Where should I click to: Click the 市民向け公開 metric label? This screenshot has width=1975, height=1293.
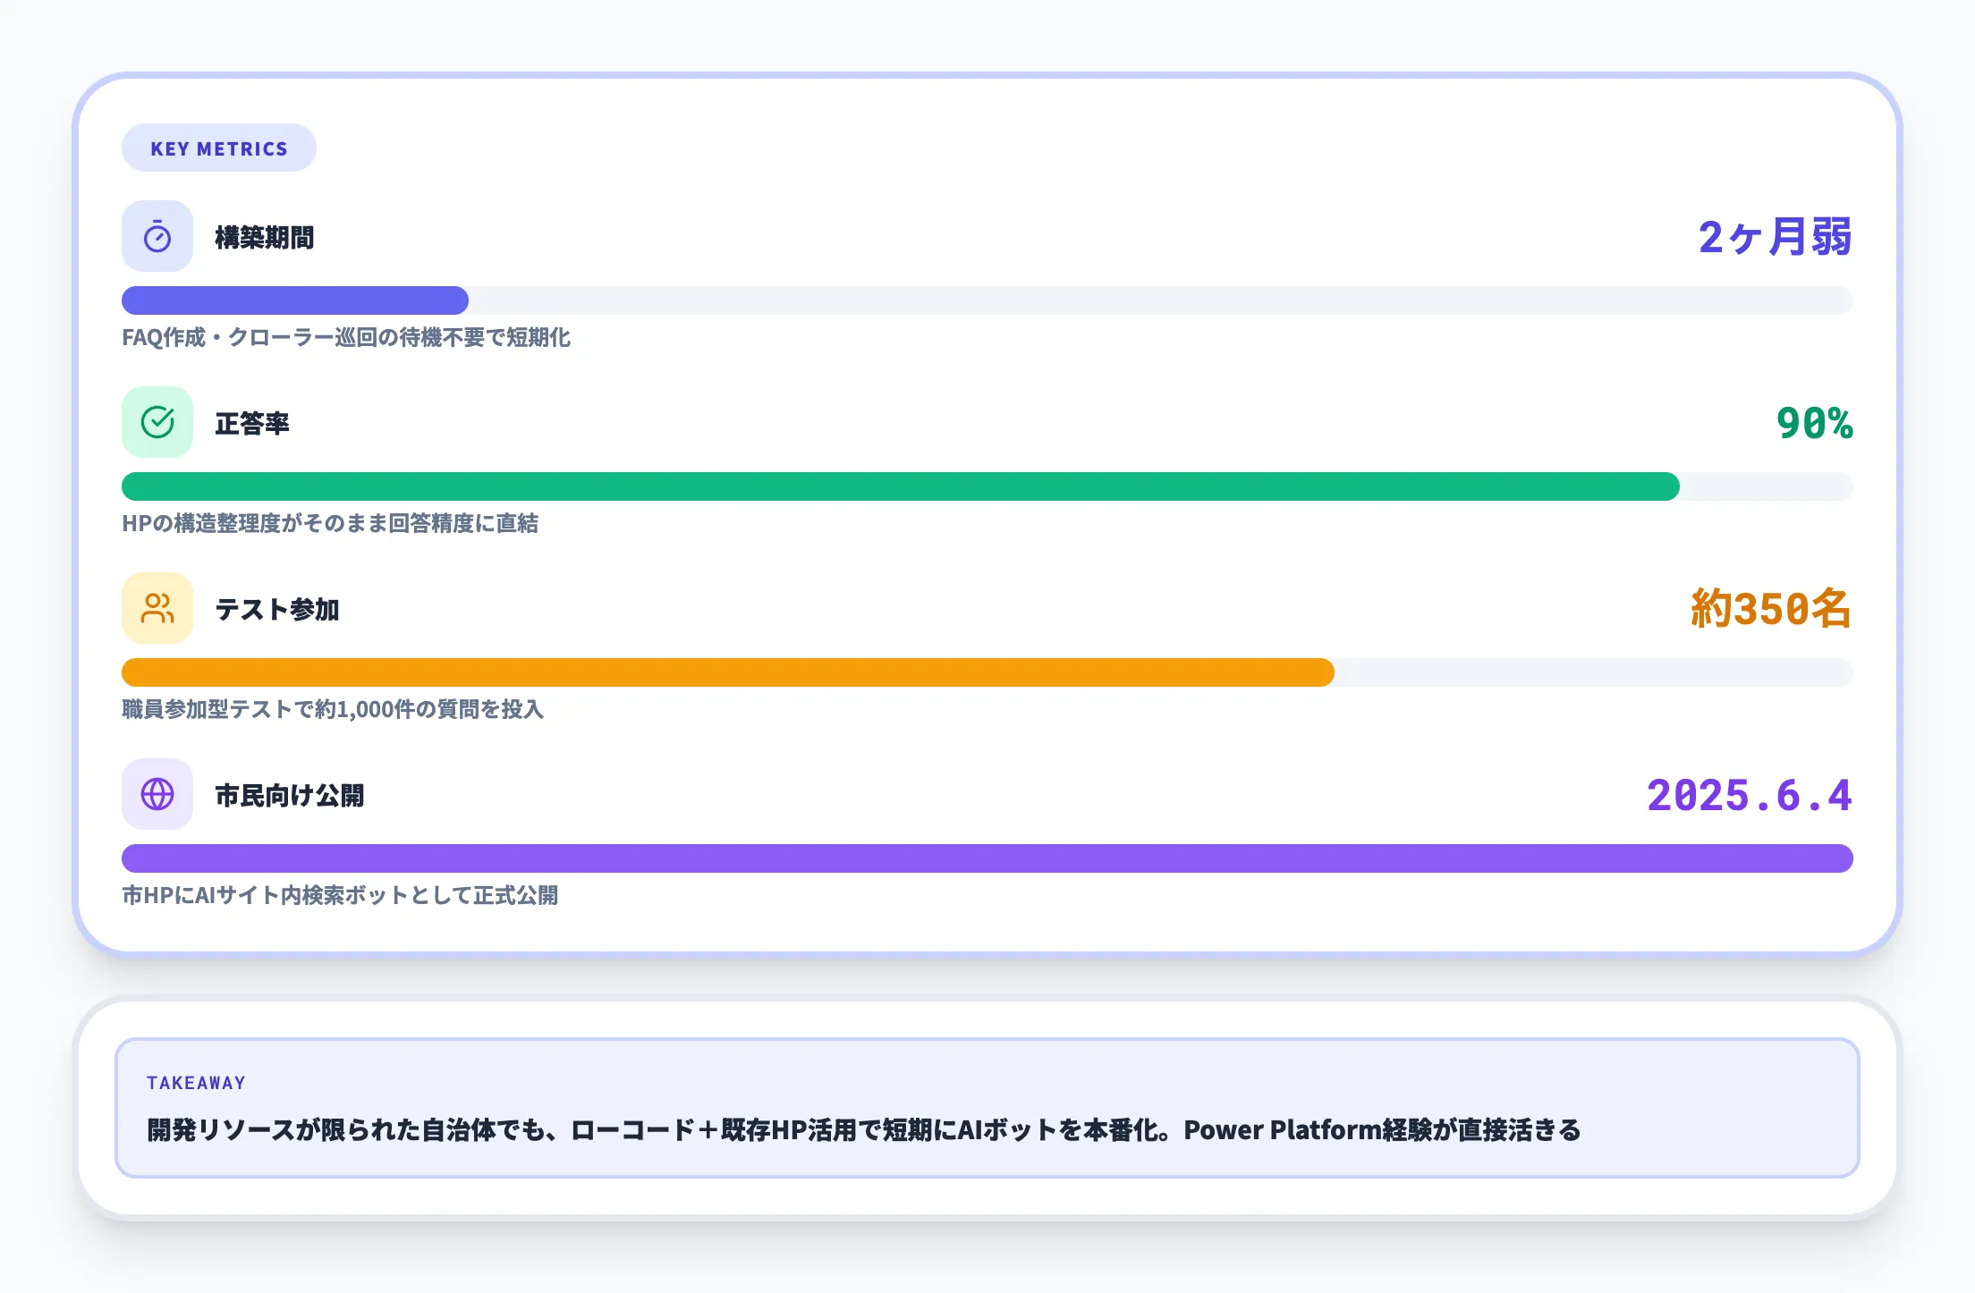click(290, 796)
